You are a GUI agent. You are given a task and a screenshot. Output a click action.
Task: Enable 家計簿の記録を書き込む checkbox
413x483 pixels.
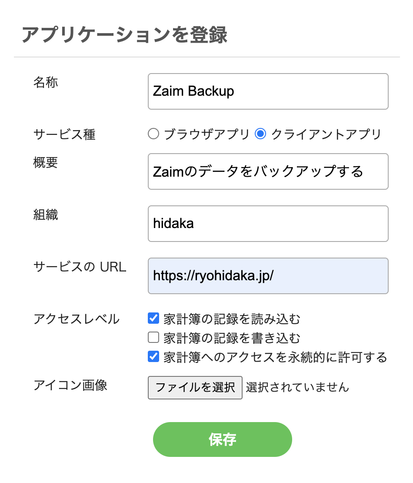click(153, 338)
